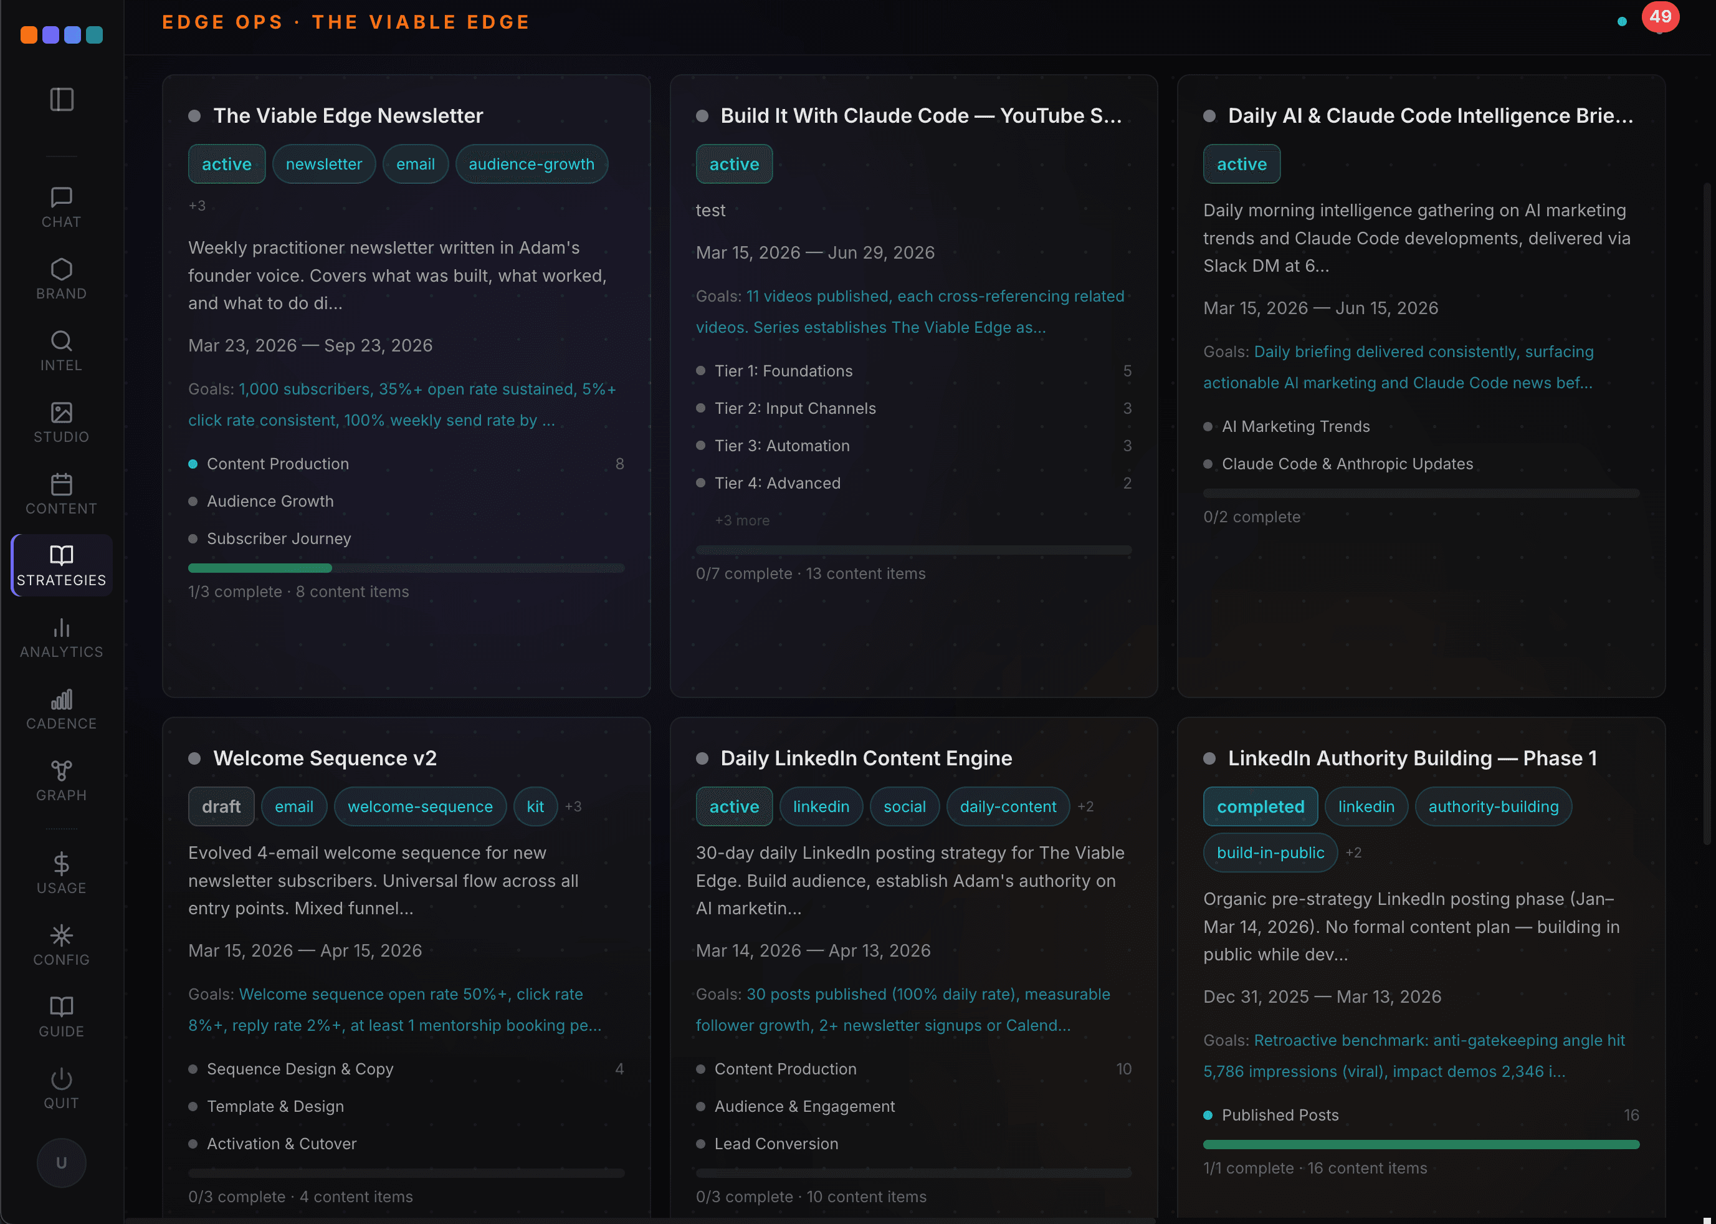
Task: Open the notification badge showing 49
Action: click(x=1660, y=17)
